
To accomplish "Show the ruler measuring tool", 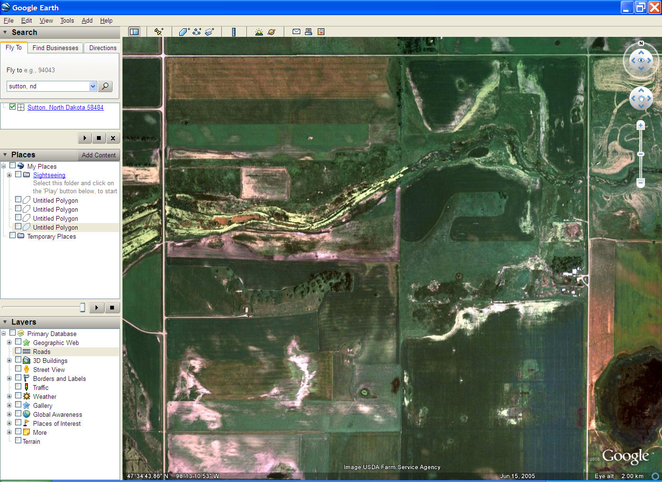I will point(234,32).
